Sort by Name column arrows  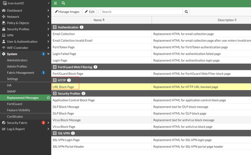(x=104, y=20)
